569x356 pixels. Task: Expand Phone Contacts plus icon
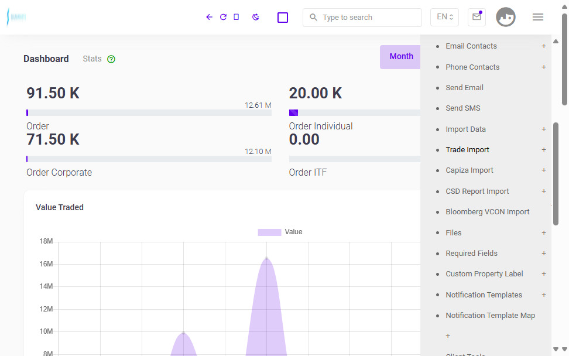(544, 67)
